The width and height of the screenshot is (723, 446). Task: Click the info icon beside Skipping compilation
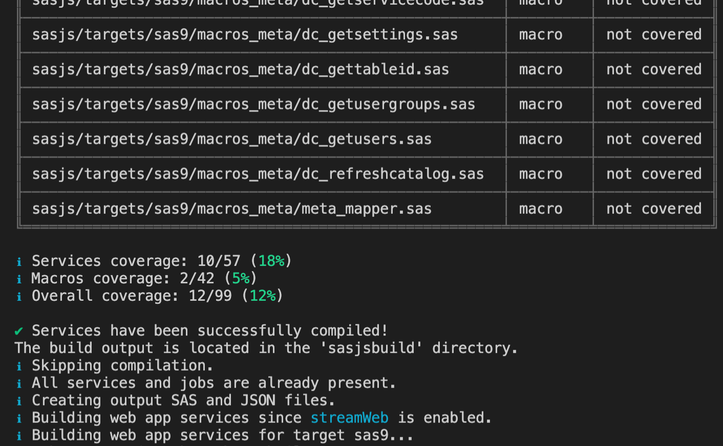point(19,366)
